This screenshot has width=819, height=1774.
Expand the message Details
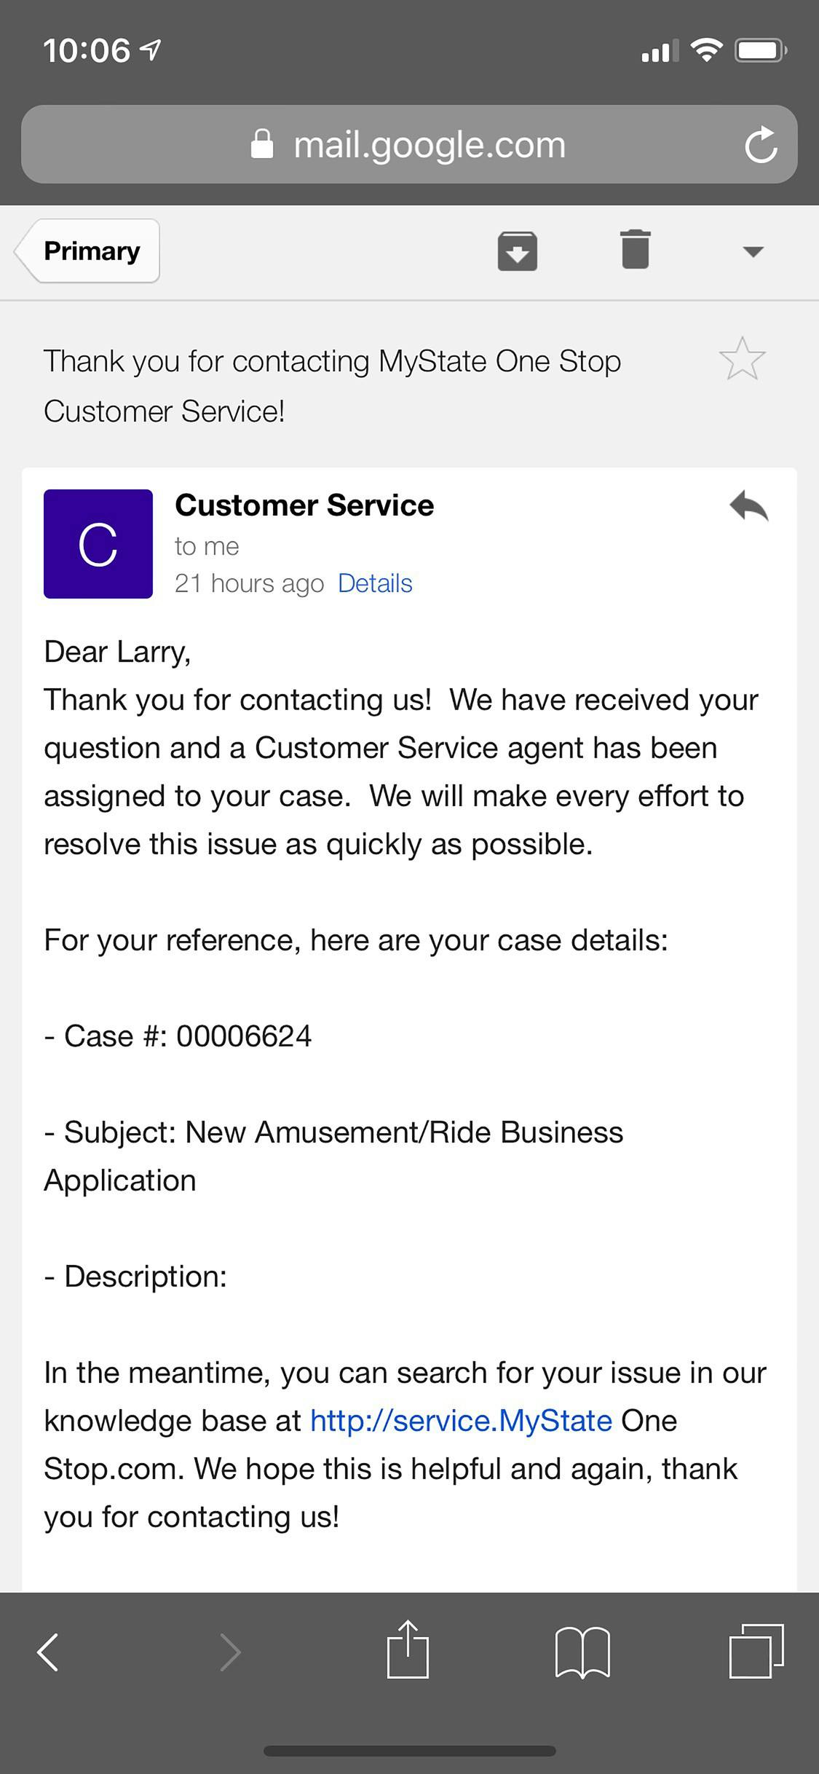click(x=375, y=583)
